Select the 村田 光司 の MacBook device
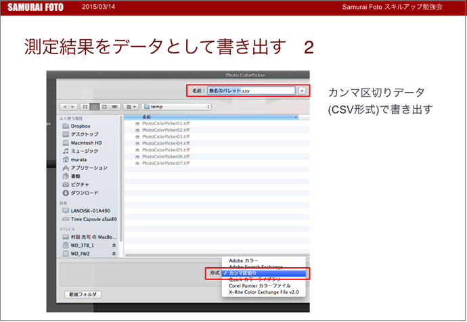Image resolution: width=467 pixels, height=322 pixels. 89,237
